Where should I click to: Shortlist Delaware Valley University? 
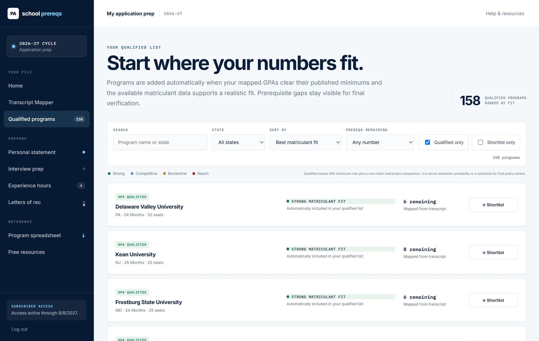[493, 205]
